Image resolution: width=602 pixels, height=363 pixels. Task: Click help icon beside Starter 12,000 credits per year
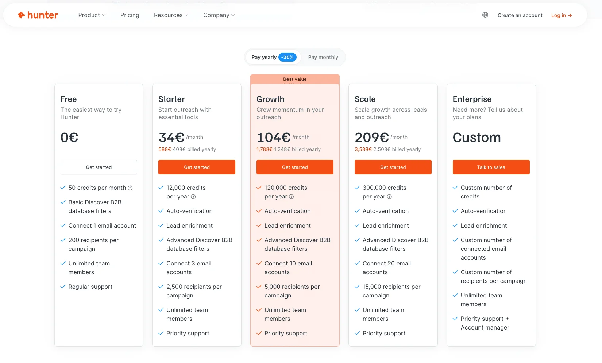(193, 197)
